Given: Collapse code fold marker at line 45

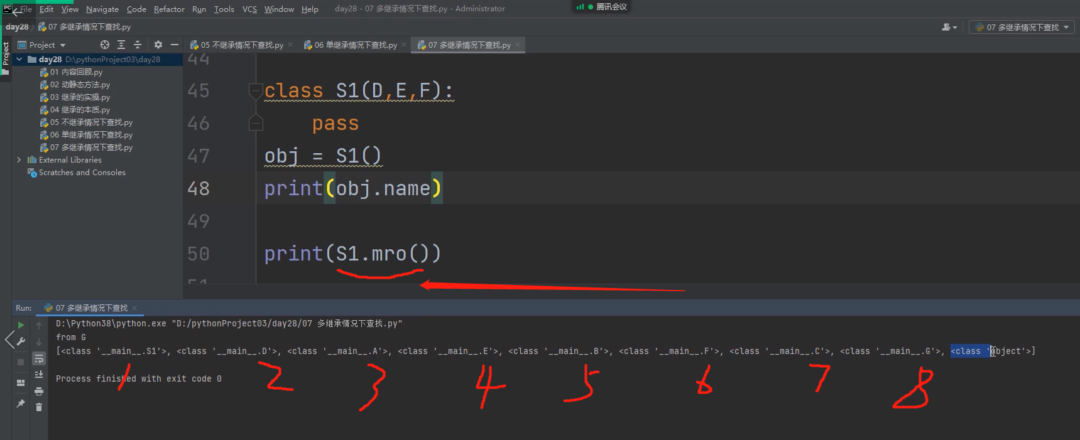Looking at the screenshot, I should (255, 92).
